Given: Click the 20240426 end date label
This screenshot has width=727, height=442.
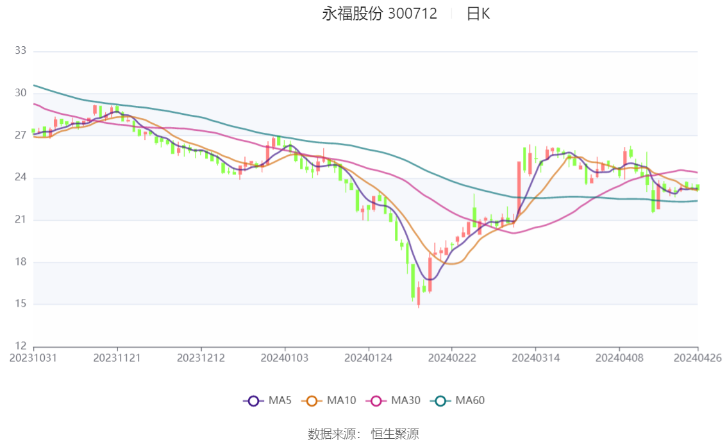Looking at the screenshot, I should pos(698,358).
